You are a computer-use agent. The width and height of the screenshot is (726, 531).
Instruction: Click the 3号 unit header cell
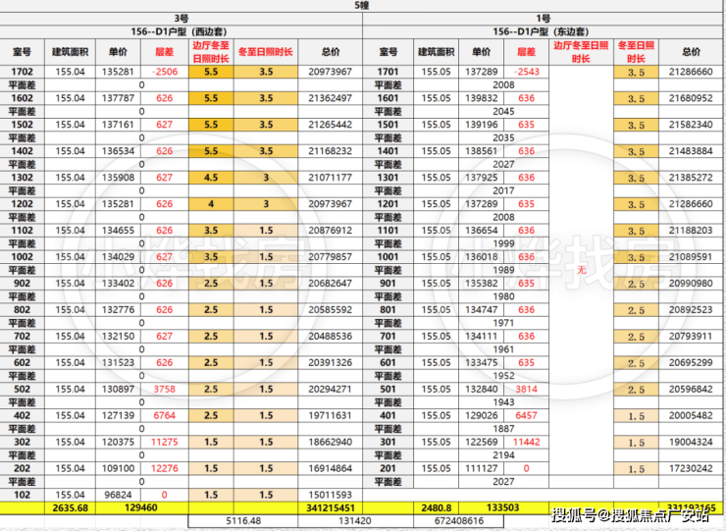(181, 19)
